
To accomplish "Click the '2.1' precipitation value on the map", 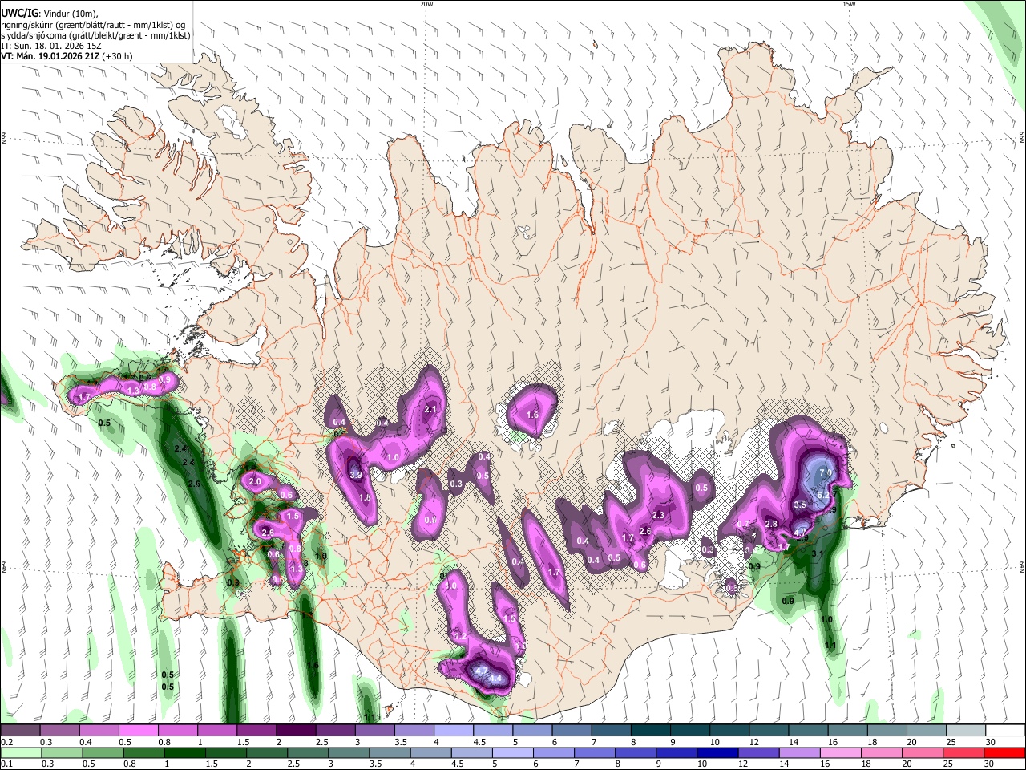I will coord(430,410).
